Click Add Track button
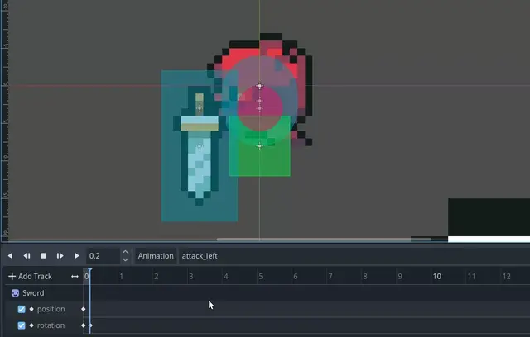The width and height of the screenshot is (530, 337). pyautogui.click(x=30, y=277)
